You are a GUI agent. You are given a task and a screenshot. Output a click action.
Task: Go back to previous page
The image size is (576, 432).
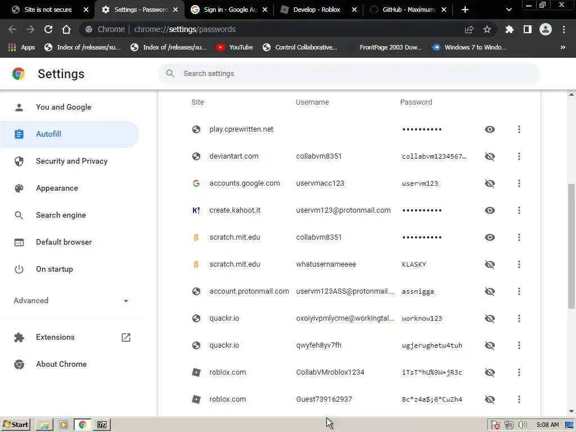tap(12, 29)
